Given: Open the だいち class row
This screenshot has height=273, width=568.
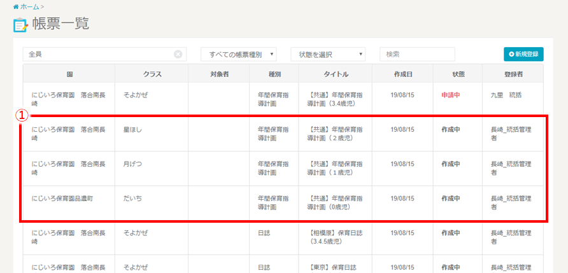Looking at the screenshot, I should click(132, 199).
